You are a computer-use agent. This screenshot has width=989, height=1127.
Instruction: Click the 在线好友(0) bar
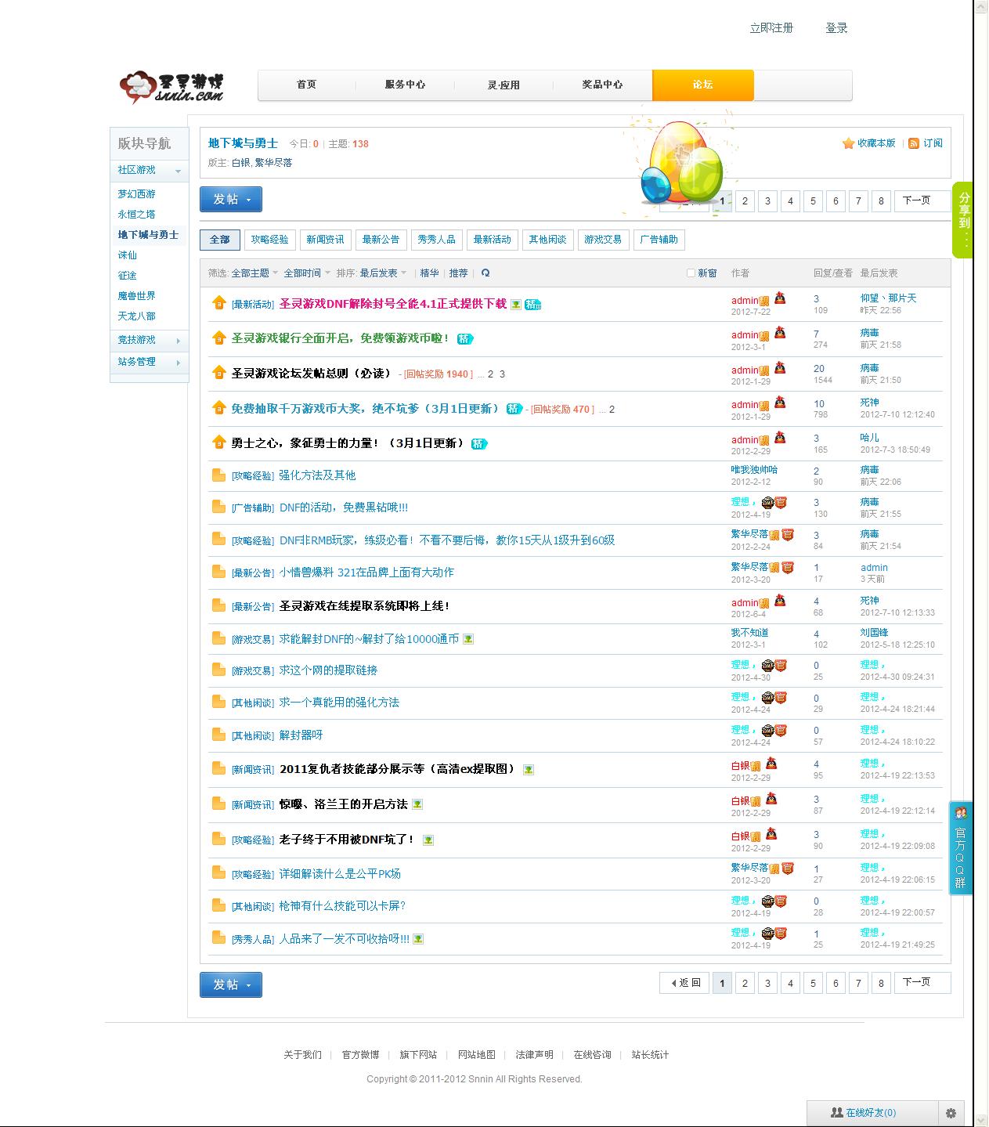pyautogui.click(x=872, y=1113)
